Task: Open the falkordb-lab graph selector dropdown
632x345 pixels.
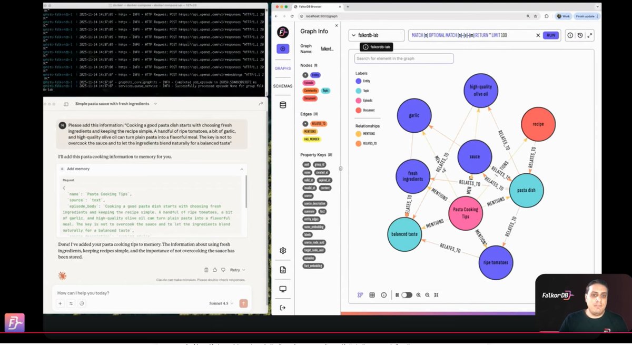Action: pyautogui.click(x=376, y=35)
